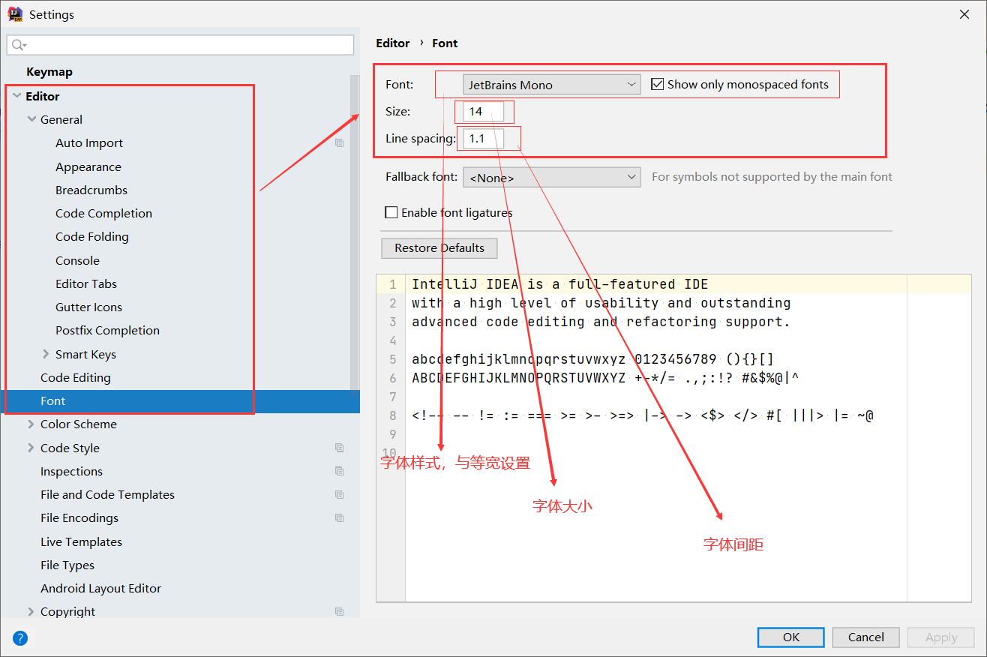
Task: Click the search magnifier icon in settings
Action: click(19, 45)
